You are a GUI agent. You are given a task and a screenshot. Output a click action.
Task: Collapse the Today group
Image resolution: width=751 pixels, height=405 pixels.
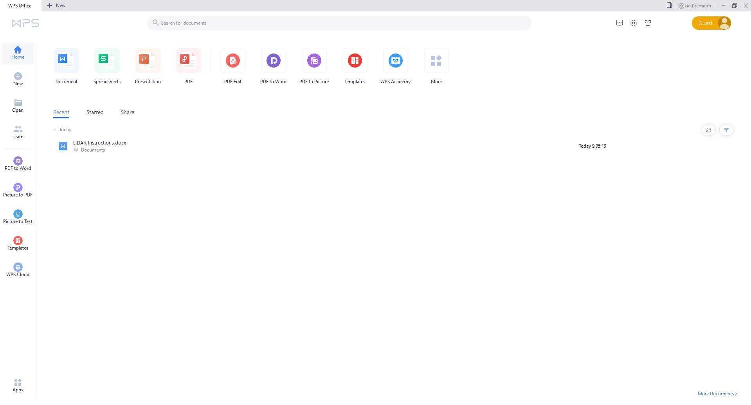[x=55, y=130]
